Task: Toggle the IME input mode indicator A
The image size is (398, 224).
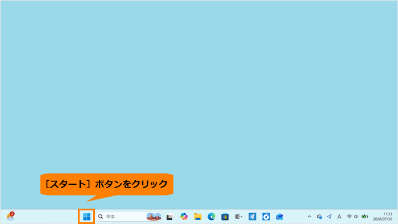Action: (x=339, y=217)
